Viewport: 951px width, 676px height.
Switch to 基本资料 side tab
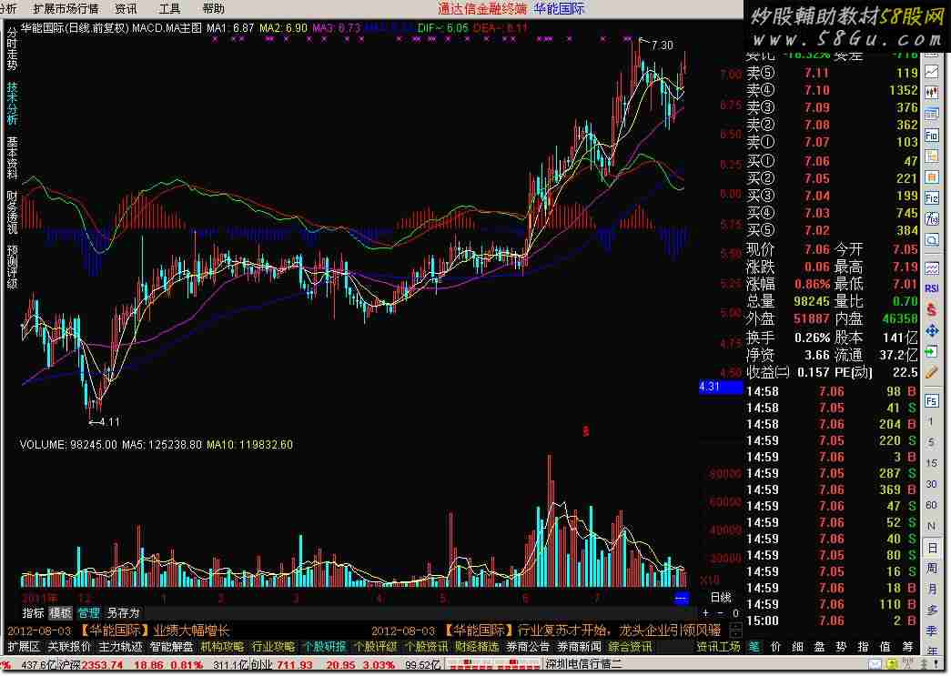tap(12, 157)
